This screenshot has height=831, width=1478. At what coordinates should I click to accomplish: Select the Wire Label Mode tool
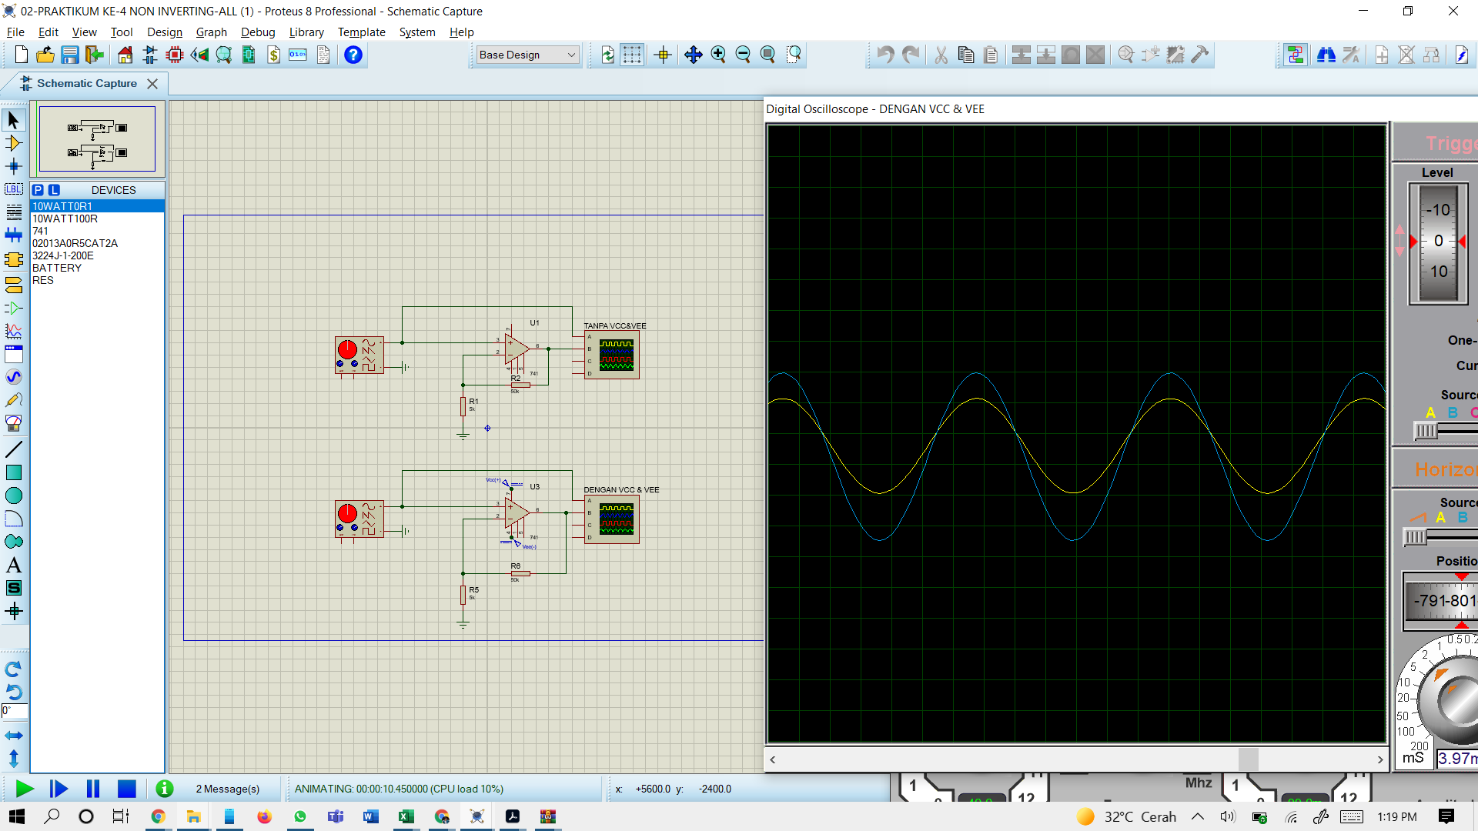click(x=13, y=189)
